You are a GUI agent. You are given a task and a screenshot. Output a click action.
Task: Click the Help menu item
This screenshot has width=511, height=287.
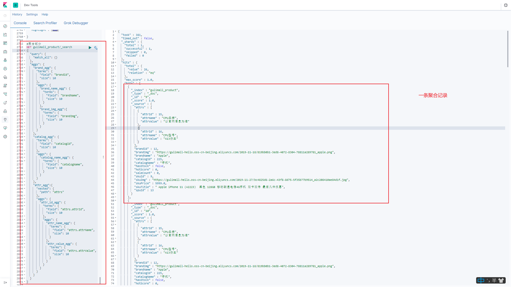click(44, 14)
